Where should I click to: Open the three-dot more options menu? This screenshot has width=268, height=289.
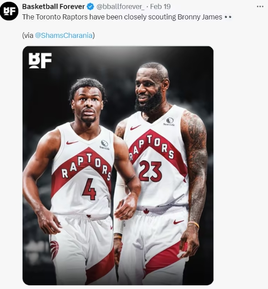tap(260, 6)
